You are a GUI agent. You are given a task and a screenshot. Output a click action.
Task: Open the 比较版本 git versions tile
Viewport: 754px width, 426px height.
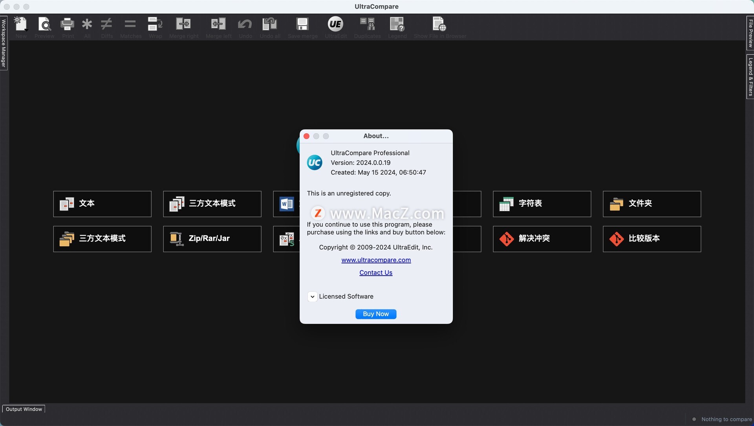click(652, 239)
